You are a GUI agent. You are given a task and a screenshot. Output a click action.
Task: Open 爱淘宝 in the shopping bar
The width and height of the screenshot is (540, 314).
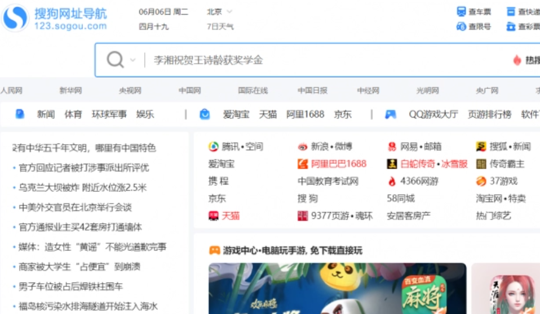pos(236,114)
